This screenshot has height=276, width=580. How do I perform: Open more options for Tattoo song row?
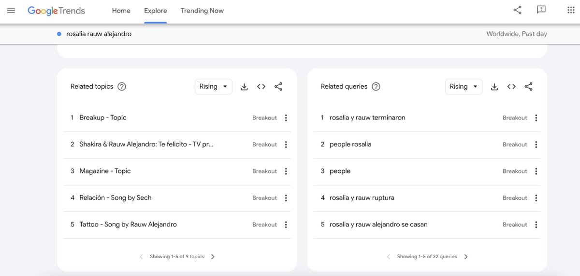(286, 224)
